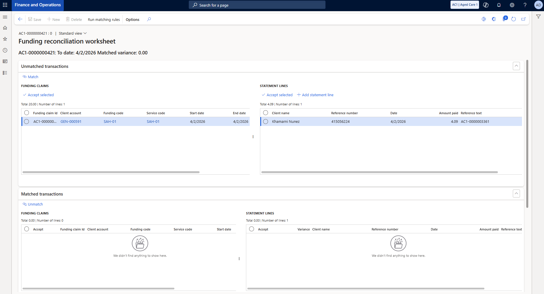Click the page vertical scrollbar
Viewport: 544px width, 294px height.
[527, 134]
